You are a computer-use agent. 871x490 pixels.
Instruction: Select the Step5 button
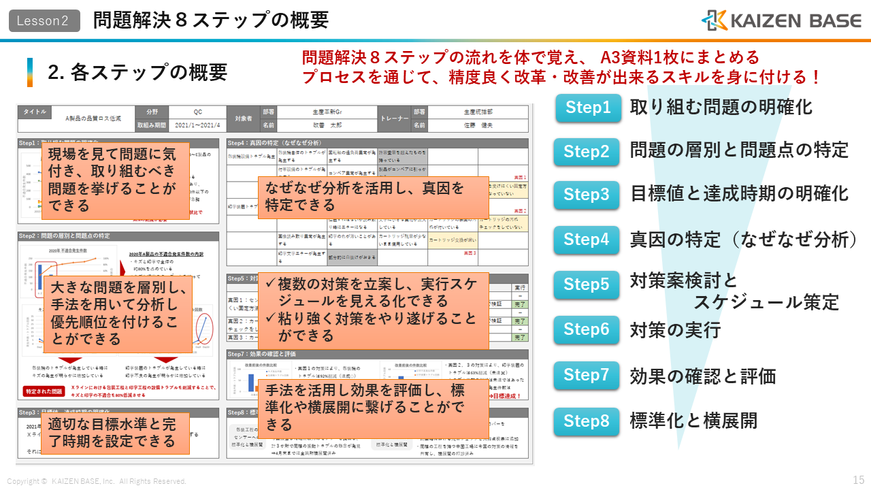tap(587, 284)
